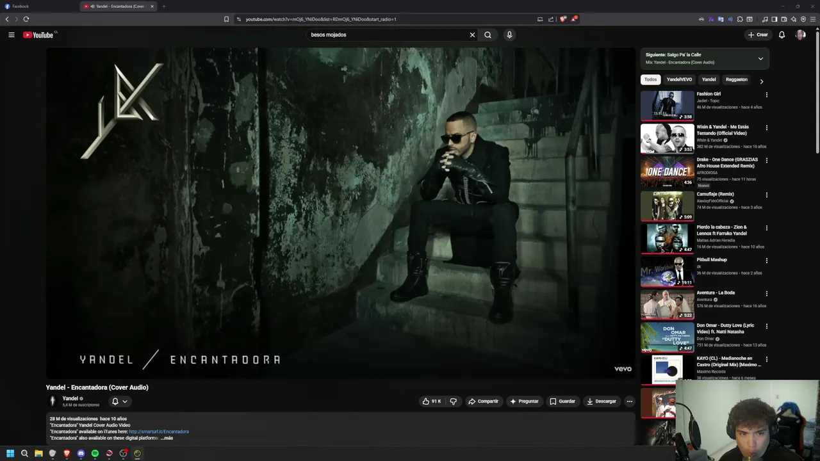The height and width of the screenshot is (461, 820).
Task: Open 'KAYO (CL) - Medianoche en Castro' title
Action: point(729,361)
